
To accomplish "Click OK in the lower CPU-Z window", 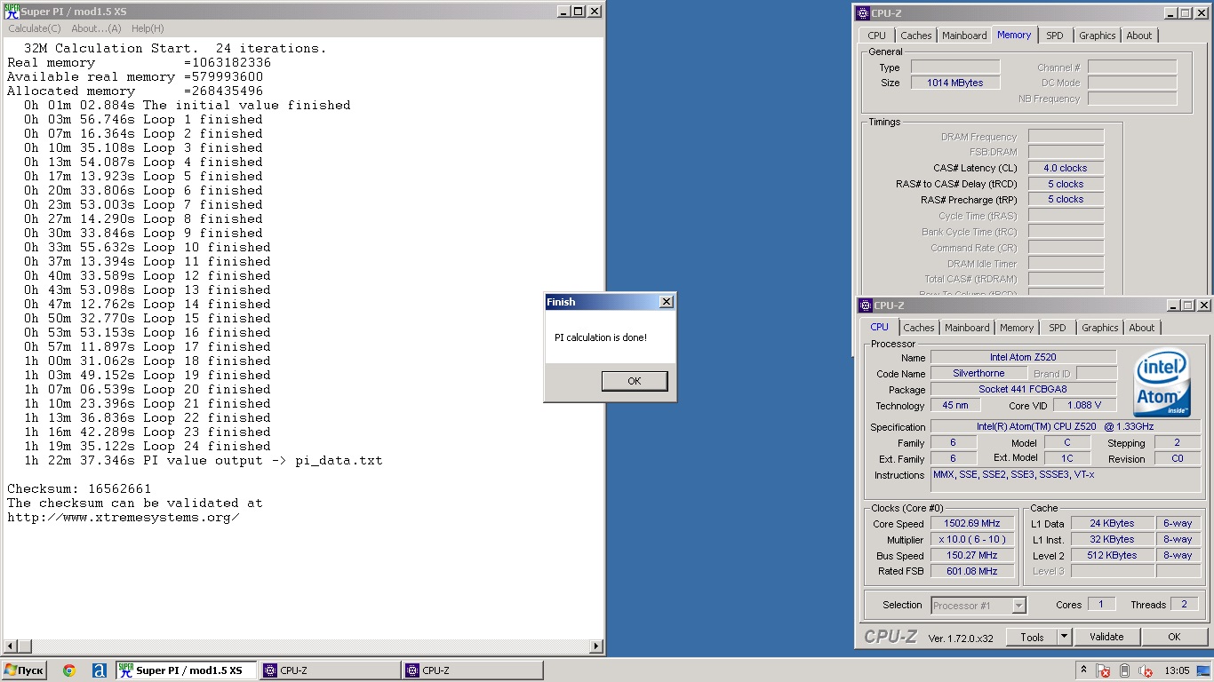I will (x=1174, y=637).
